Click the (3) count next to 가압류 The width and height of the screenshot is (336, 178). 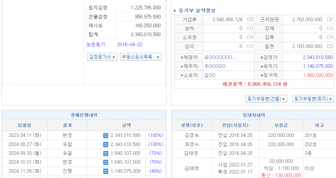250,20
